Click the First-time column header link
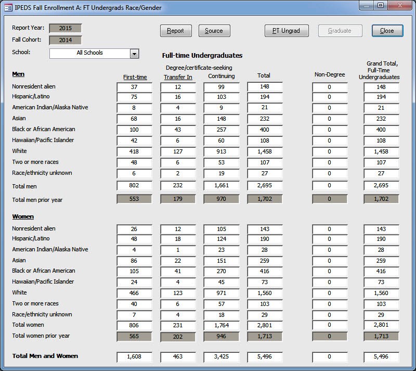The image size is (416, 371). 135,77
